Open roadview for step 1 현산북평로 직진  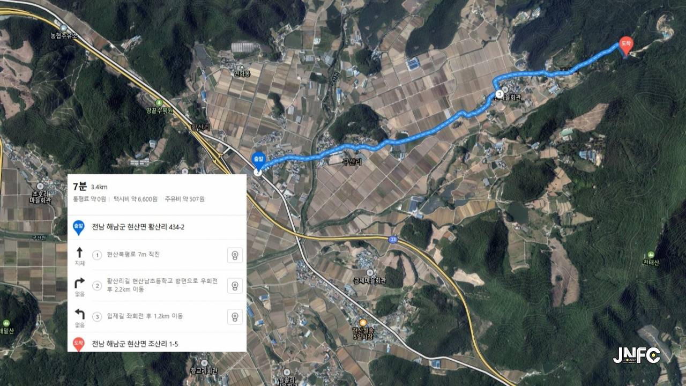pos(235,255)
